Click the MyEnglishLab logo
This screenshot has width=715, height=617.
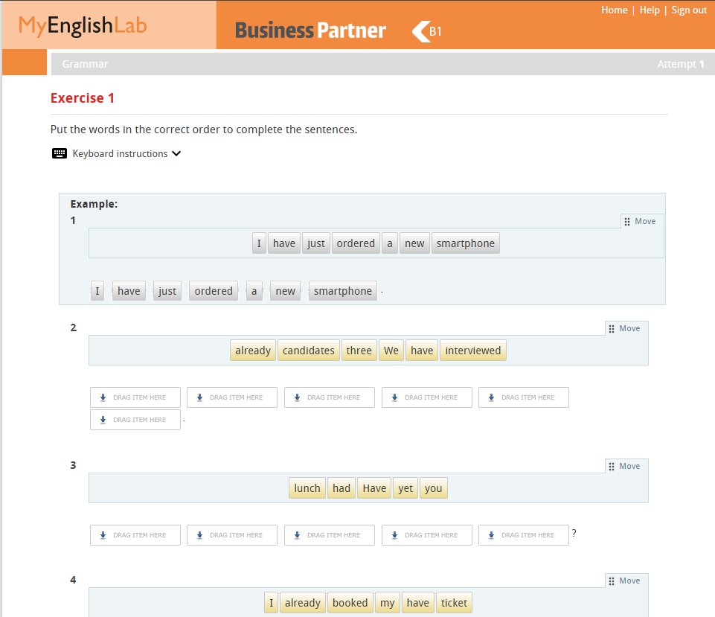point(83,26)
